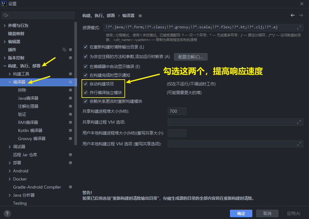Open the Kotlin 编译器 settings page
309x219 pixels.
[30, 130]
